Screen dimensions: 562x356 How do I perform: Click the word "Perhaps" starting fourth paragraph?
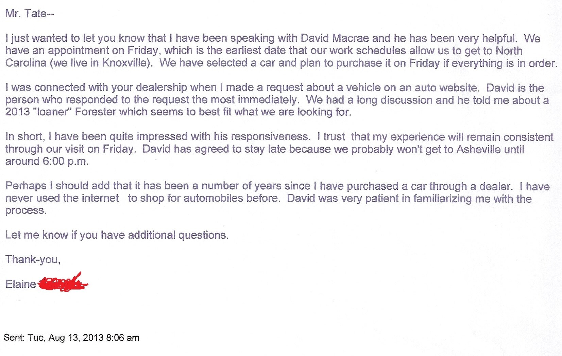click(x=26, y=186)
